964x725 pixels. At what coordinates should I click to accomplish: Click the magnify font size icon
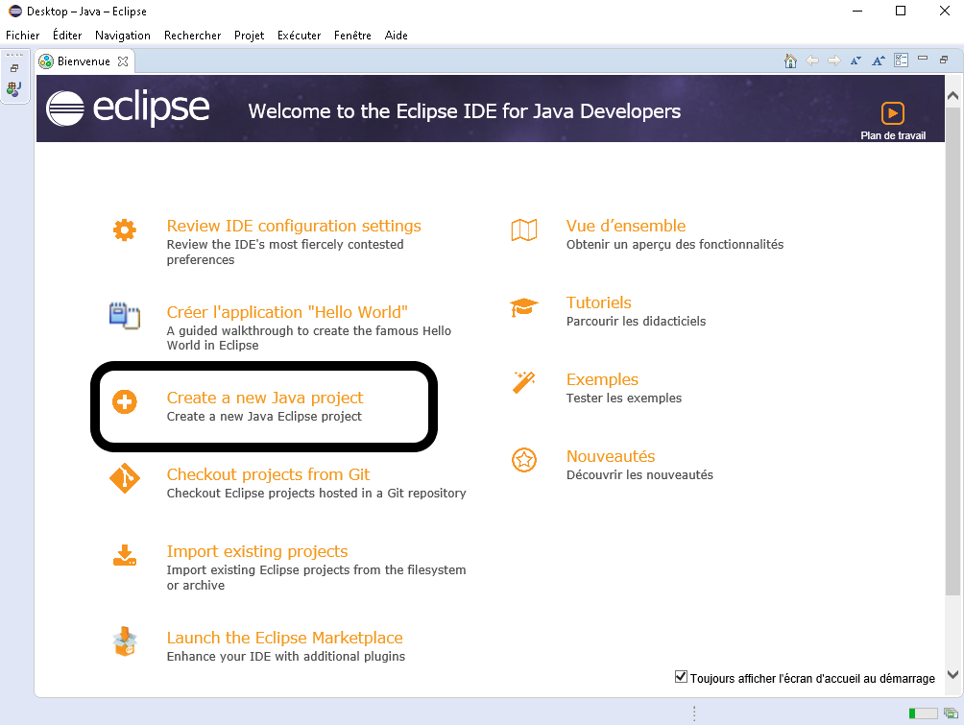click(x=879, y=60)
